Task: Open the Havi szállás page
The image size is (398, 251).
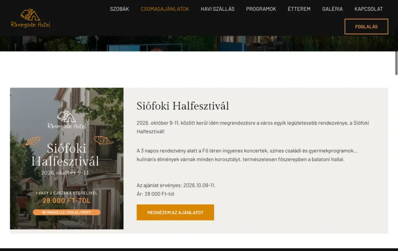Action: coord(218,9)
